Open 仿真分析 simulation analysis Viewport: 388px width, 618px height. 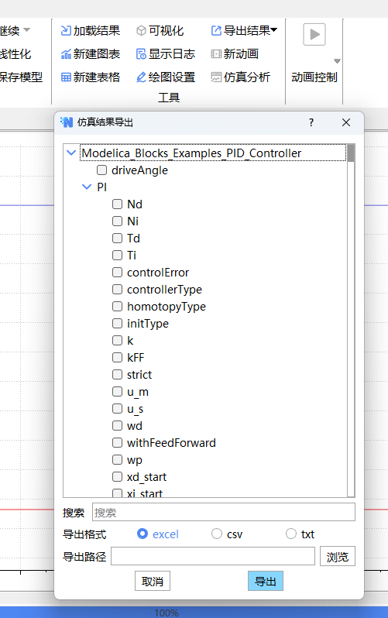[x=241, y=77]
